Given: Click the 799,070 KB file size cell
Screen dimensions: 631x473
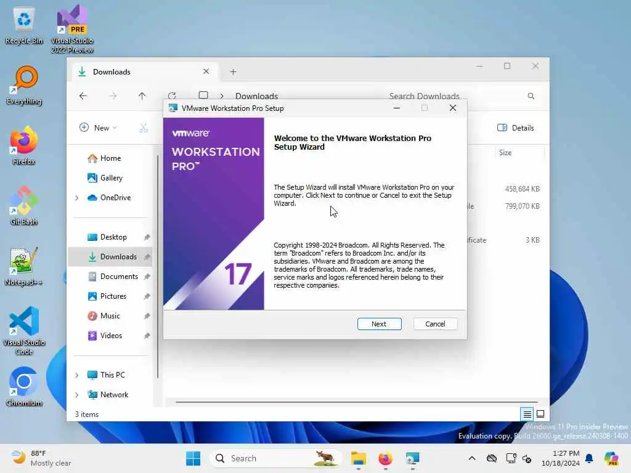Looking at the screenshot, I should (522, 206).
